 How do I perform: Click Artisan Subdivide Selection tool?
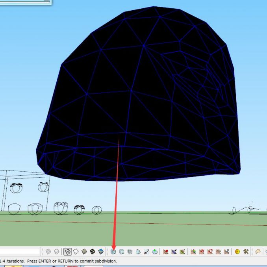point(121,252)
